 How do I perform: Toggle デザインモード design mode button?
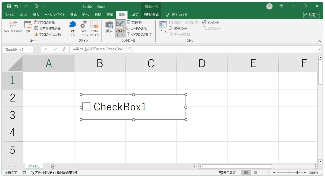[x=120, y=28]
